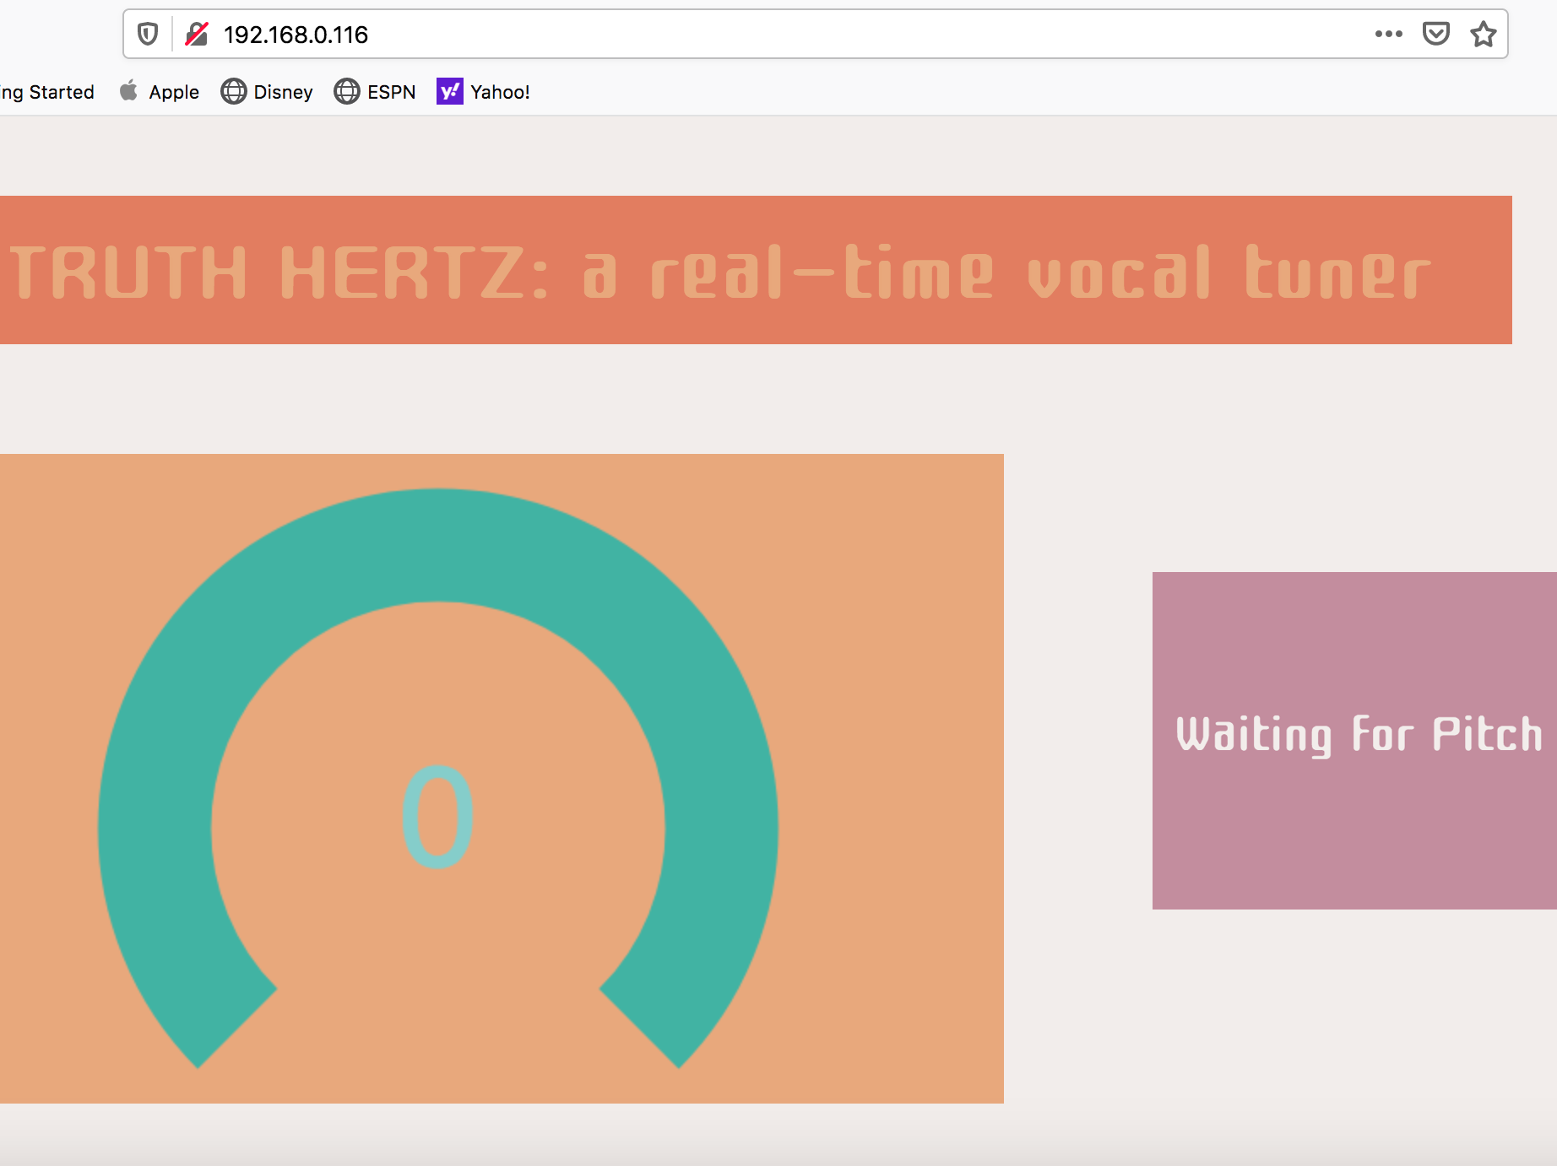Click the teal tuner gauge arc
This screenshot has height=1166, width=1557.
click(437, 544)
